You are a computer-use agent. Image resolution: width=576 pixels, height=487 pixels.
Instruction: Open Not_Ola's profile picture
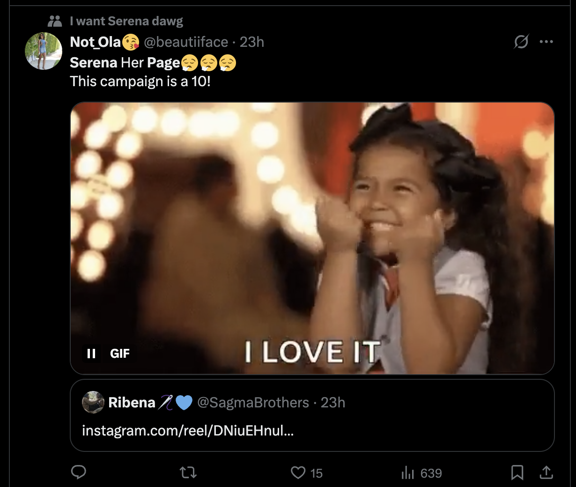click(x=44, y=51)
